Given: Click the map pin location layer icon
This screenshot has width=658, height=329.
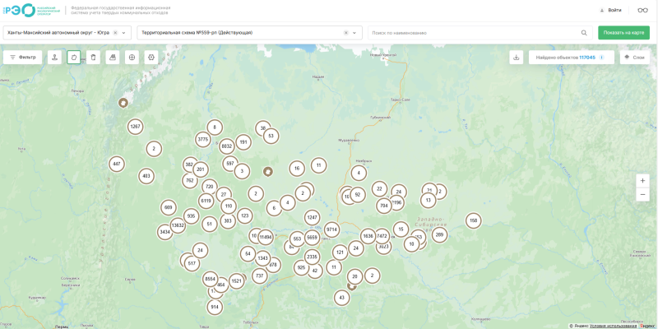Looking at the screenshot, I should [54, 58].
